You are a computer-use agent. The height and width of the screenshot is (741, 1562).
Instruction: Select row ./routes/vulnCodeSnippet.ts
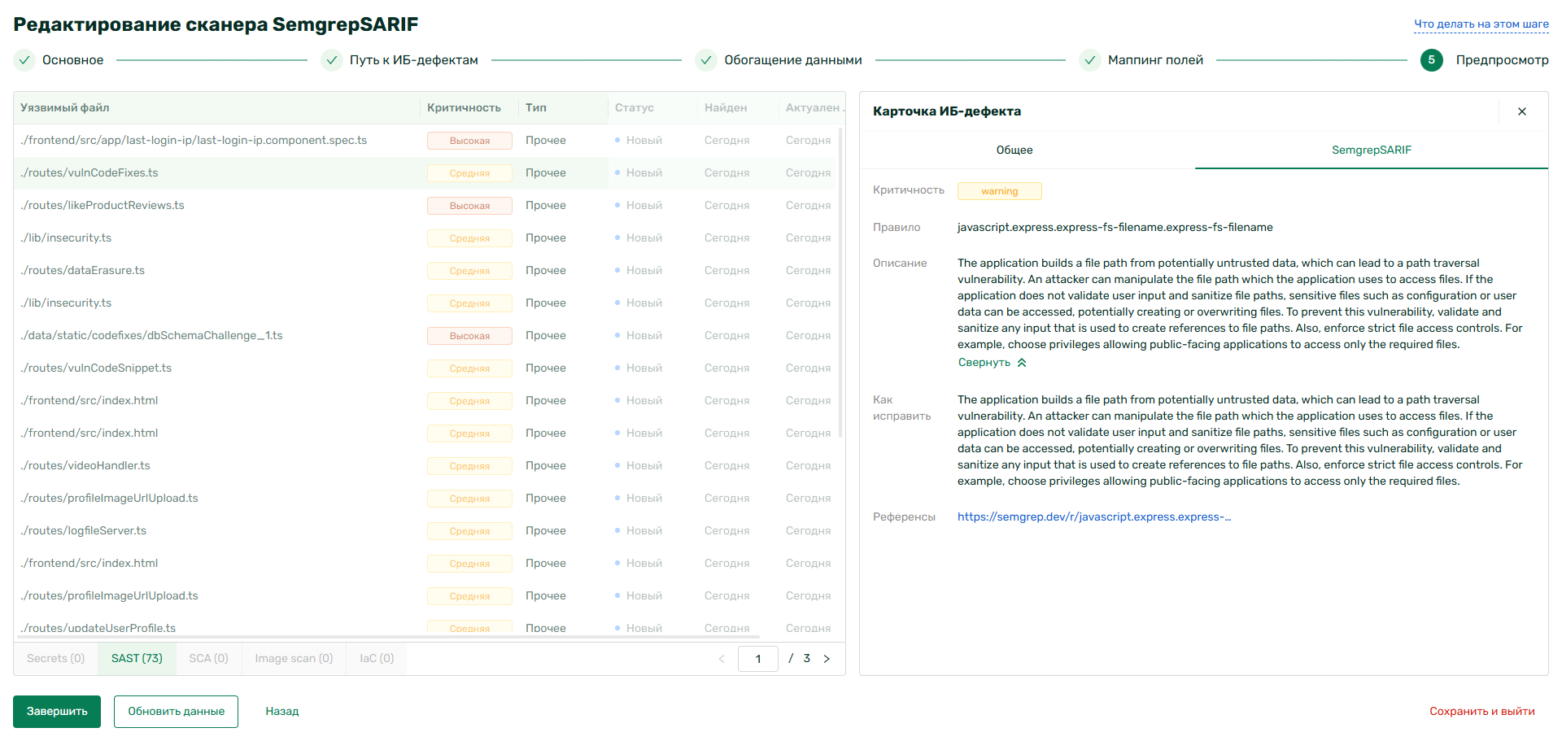(x=425, y=368)
